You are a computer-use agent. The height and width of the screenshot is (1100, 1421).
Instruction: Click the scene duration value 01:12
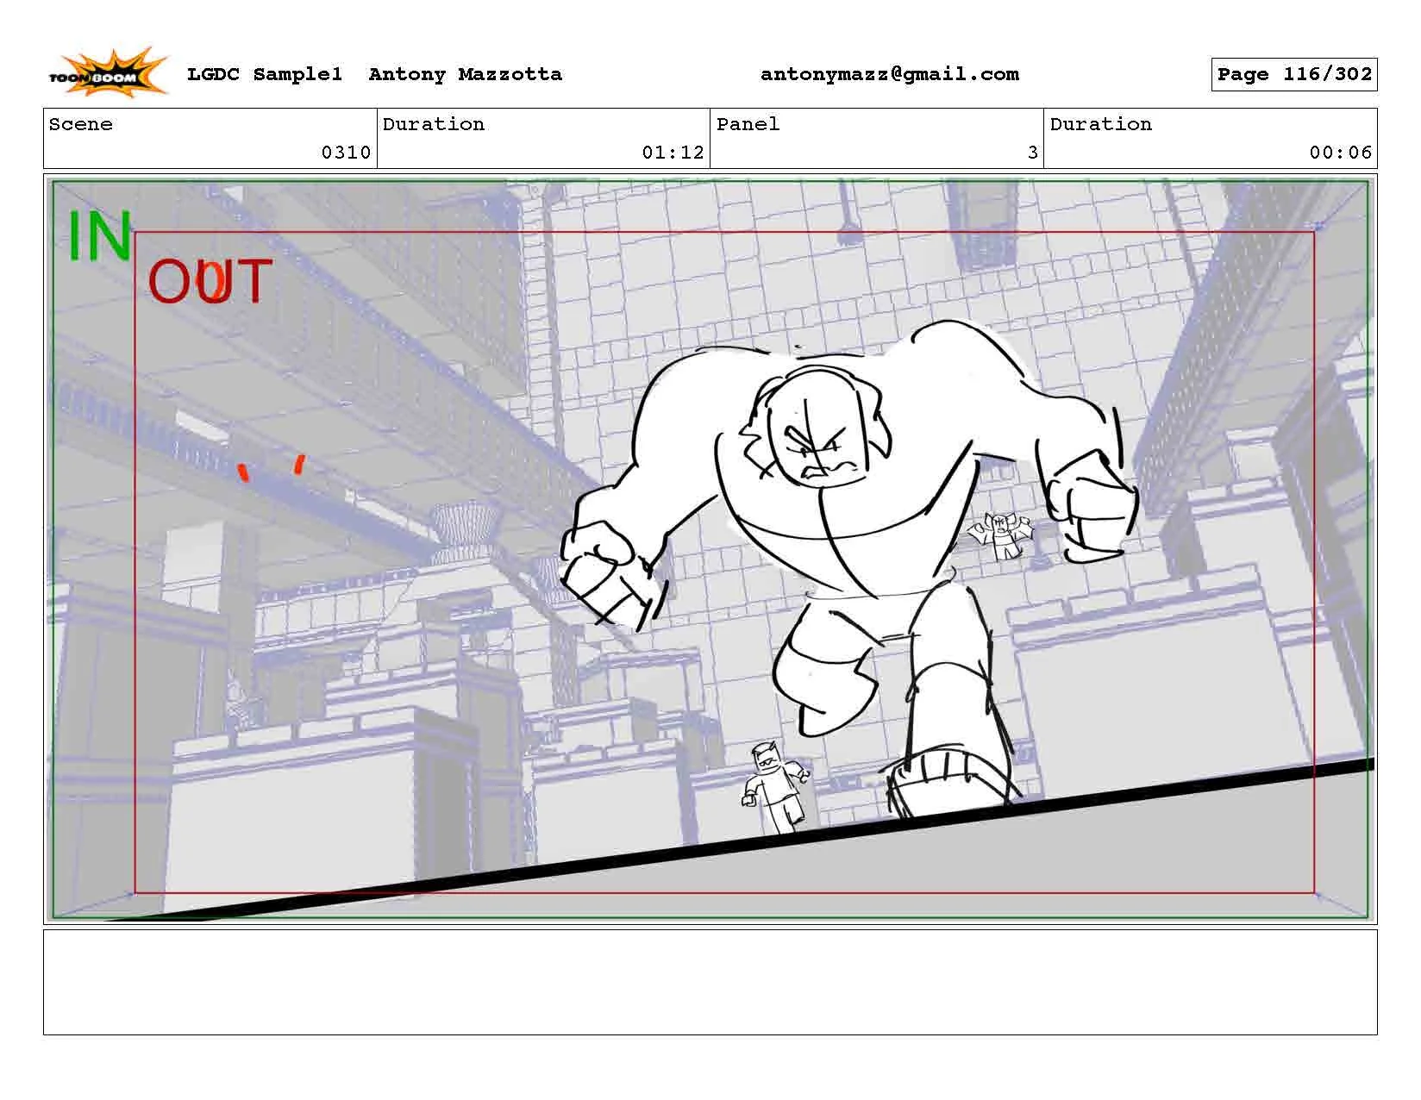click(x=673, y=153)
